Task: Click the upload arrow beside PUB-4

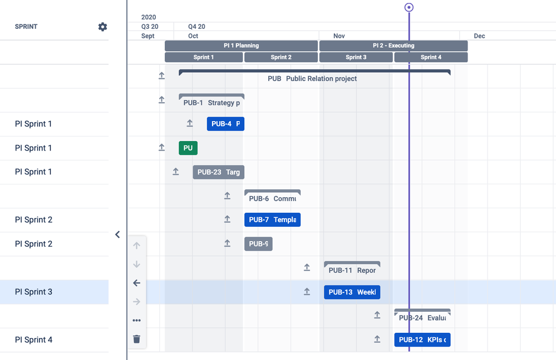Action: tap(190, 123)
